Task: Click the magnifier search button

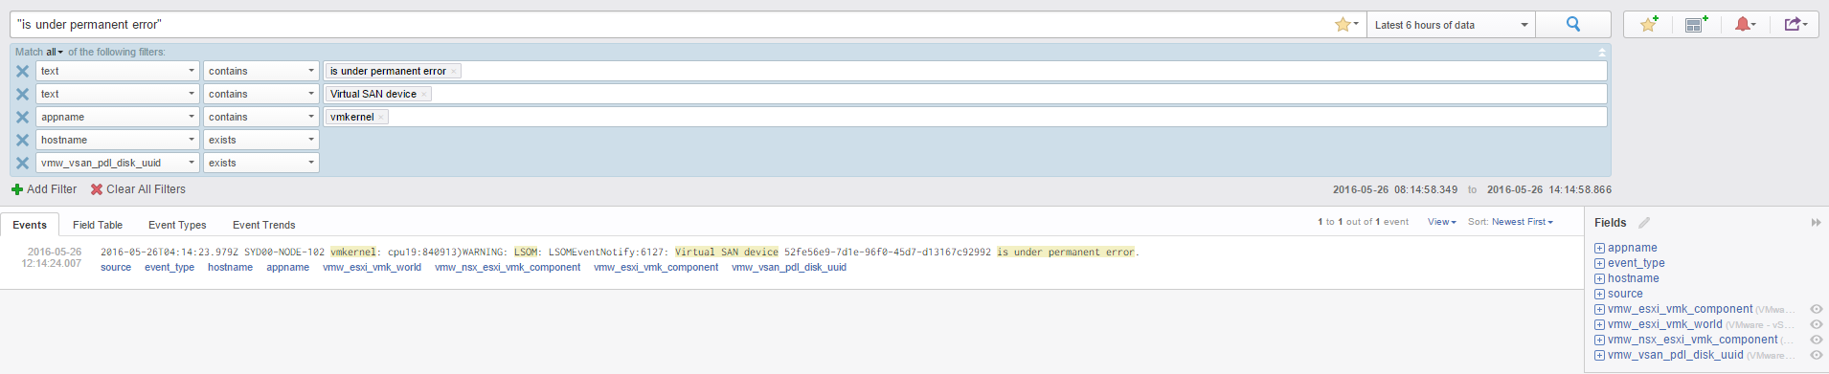Action: tap(1572, 25)
